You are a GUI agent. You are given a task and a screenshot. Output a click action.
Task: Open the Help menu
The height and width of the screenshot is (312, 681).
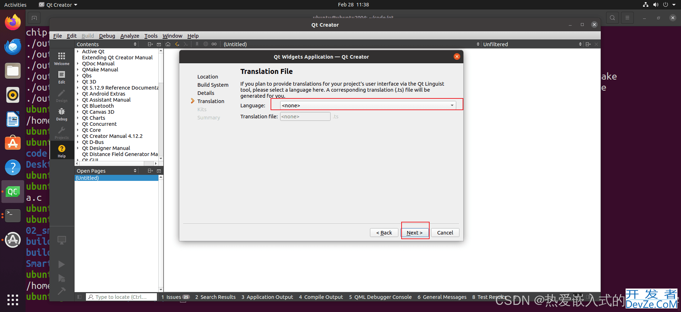tap(193, 36)
